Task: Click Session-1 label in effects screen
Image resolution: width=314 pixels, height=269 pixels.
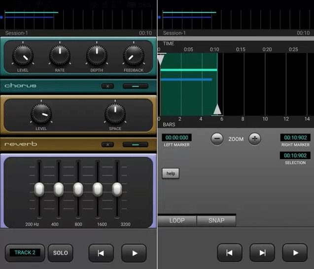Action: point(16,33)
